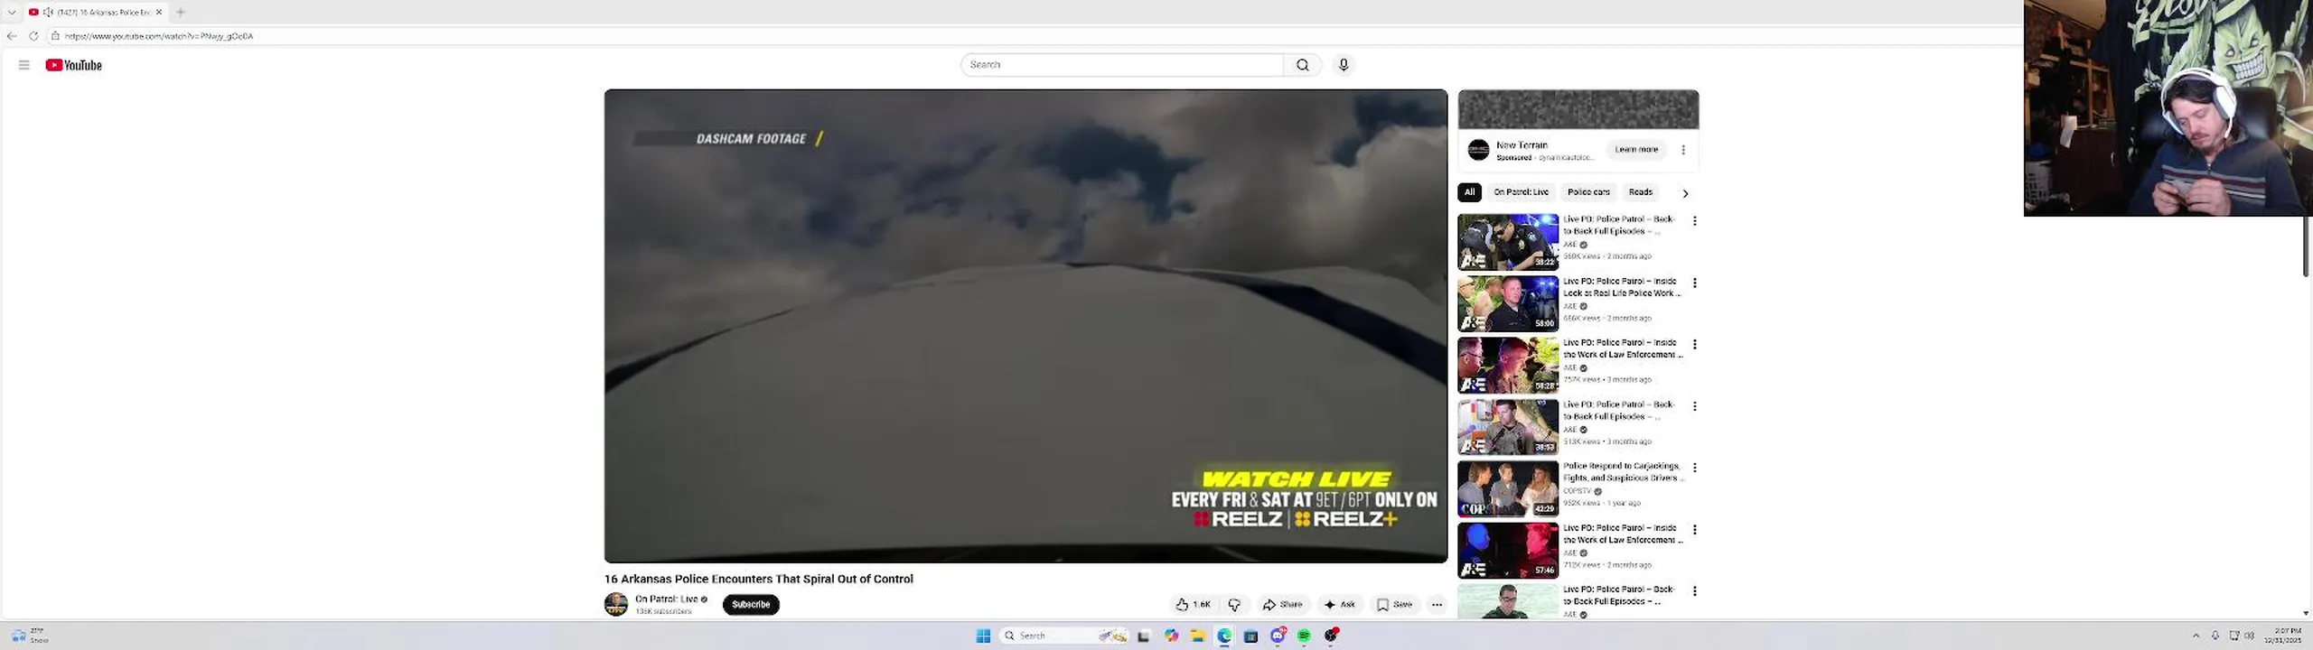Image resolution: width=2313 pixels, height=650 pixels.
Task: Click COPSTV channel name
Action: tap(1578, 491)
